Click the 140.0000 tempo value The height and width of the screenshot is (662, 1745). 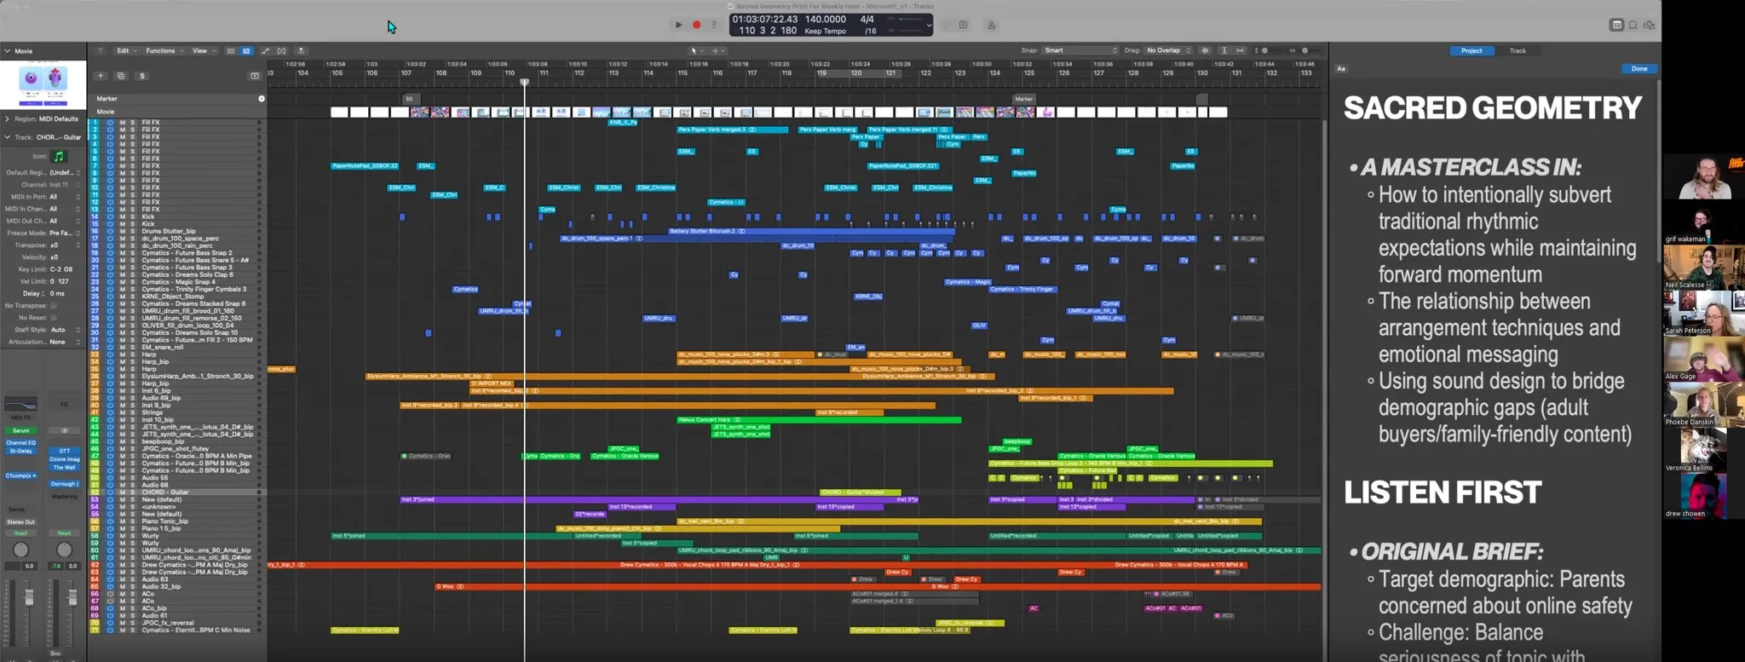(825, 19)
